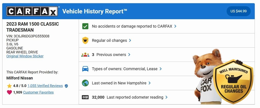Click the blue car owner-type icon
260x108 pixels.
coord(85,69)
